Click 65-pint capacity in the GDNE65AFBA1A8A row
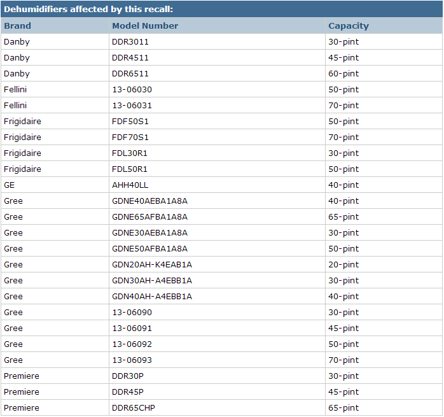The image size is (444, 417). [343, 217]
